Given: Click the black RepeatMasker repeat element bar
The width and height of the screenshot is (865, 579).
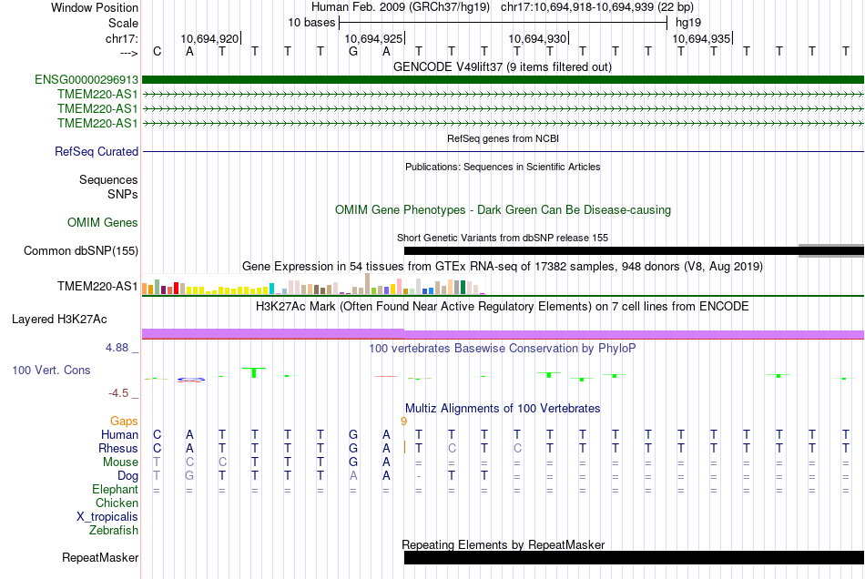Looking at the screenshot, I should click(634, 557).
